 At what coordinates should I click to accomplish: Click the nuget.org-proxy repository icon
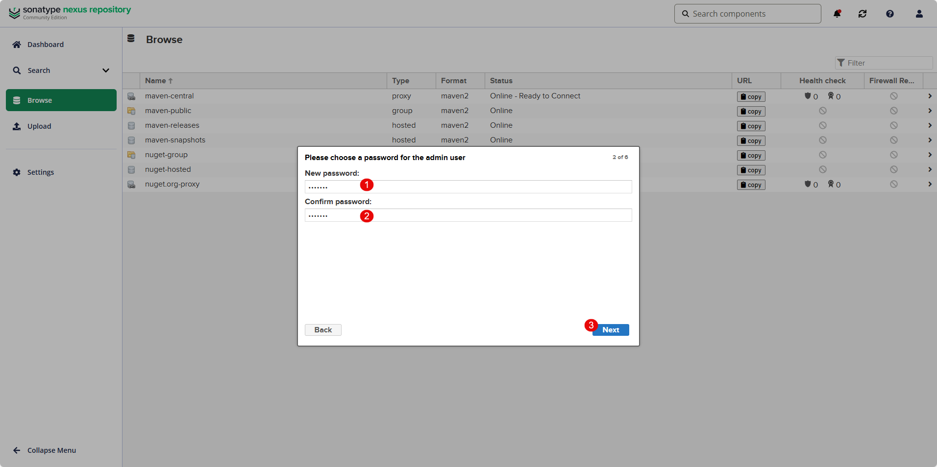coord(131,185)
